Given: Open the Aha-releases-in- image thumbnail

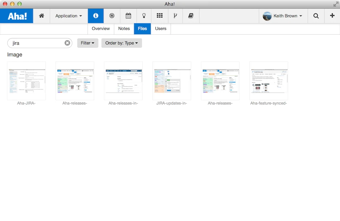Looking at the screenshot, I should (123, 81).
